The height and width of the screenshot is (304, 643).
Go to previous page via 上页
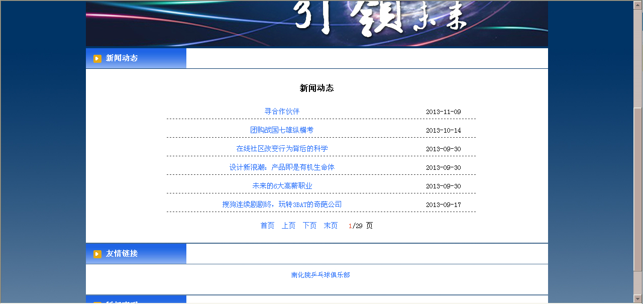288,226
